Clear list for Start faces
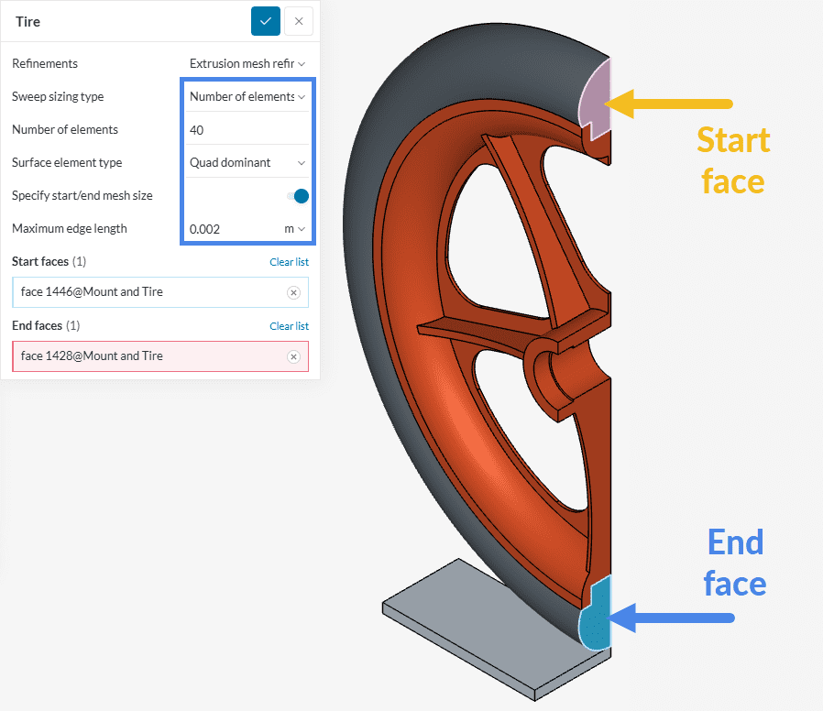 [289, 262]
